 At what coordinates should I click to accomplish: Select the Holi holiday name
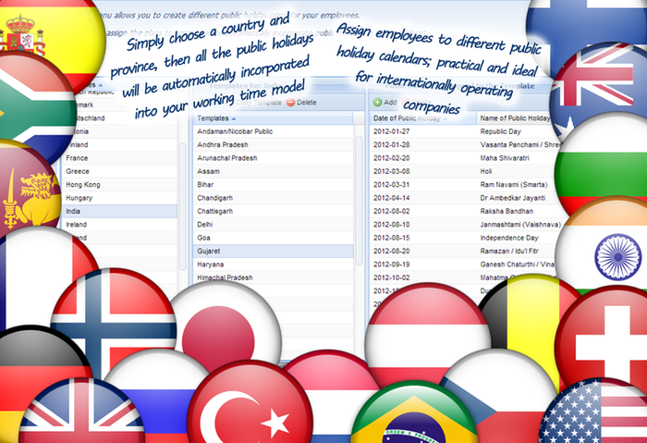pyautogui.click(x=485, y=171)
